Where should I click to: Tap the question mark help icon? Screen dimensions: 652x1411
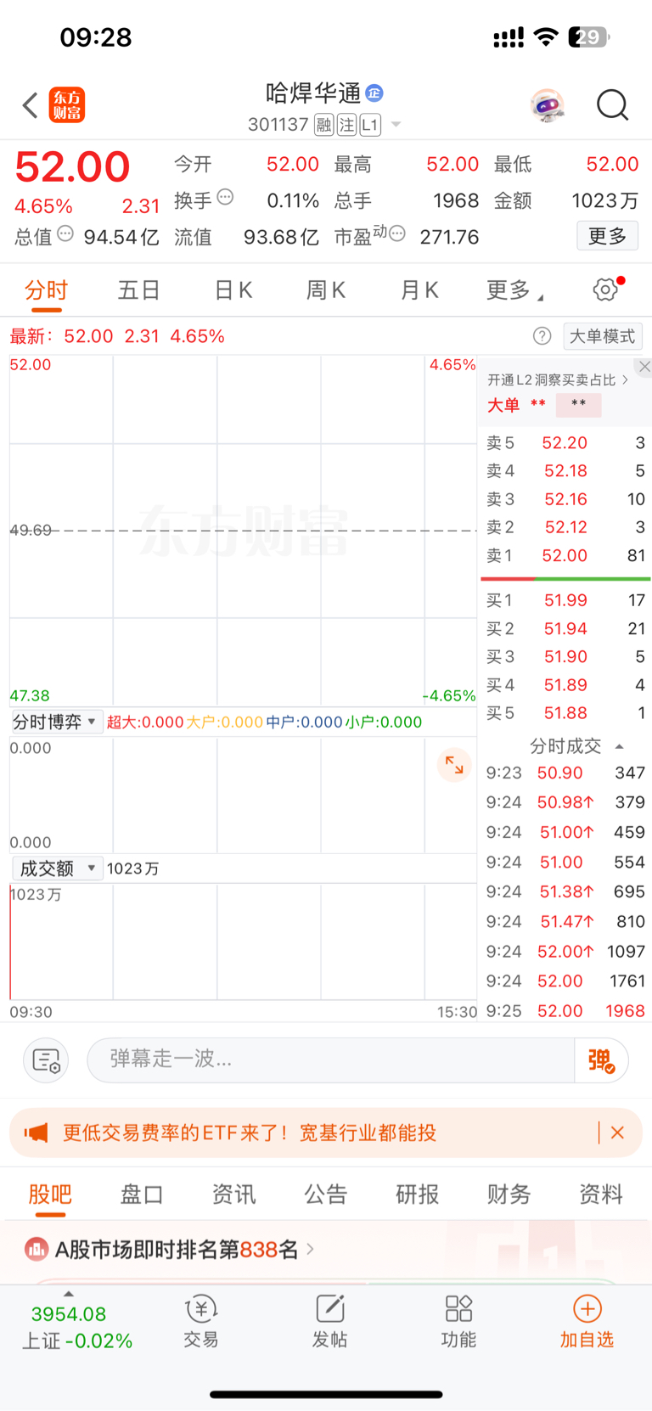(x=542, y=336)
